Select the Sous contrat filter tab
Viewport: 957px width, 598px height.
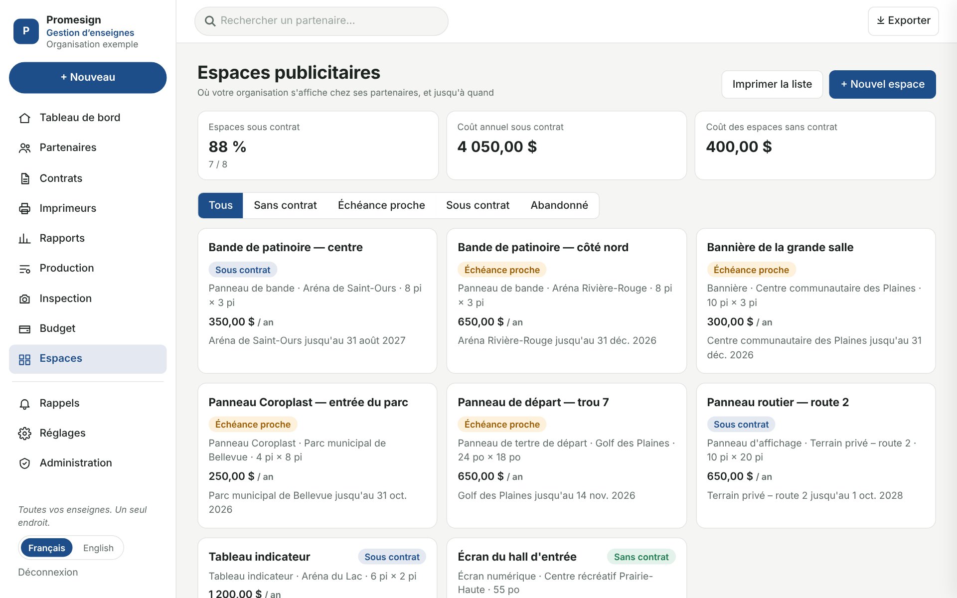[x=478, y=205]
